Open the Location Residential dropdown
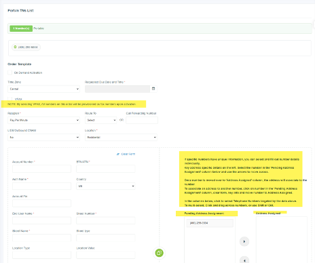 click(x=121, y=138)
